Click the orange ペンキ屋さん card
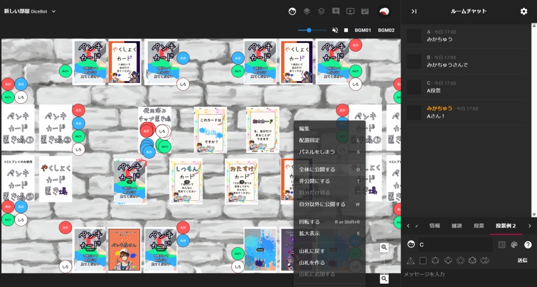This screenshot has height=287, width=537. [x=124, y=250]
